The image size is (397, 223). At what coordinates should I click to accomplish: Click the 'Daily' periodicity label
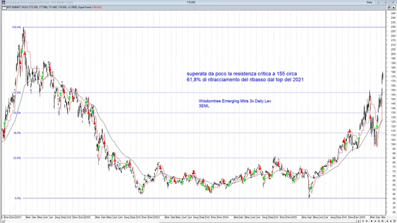click(x=369, y=2)
